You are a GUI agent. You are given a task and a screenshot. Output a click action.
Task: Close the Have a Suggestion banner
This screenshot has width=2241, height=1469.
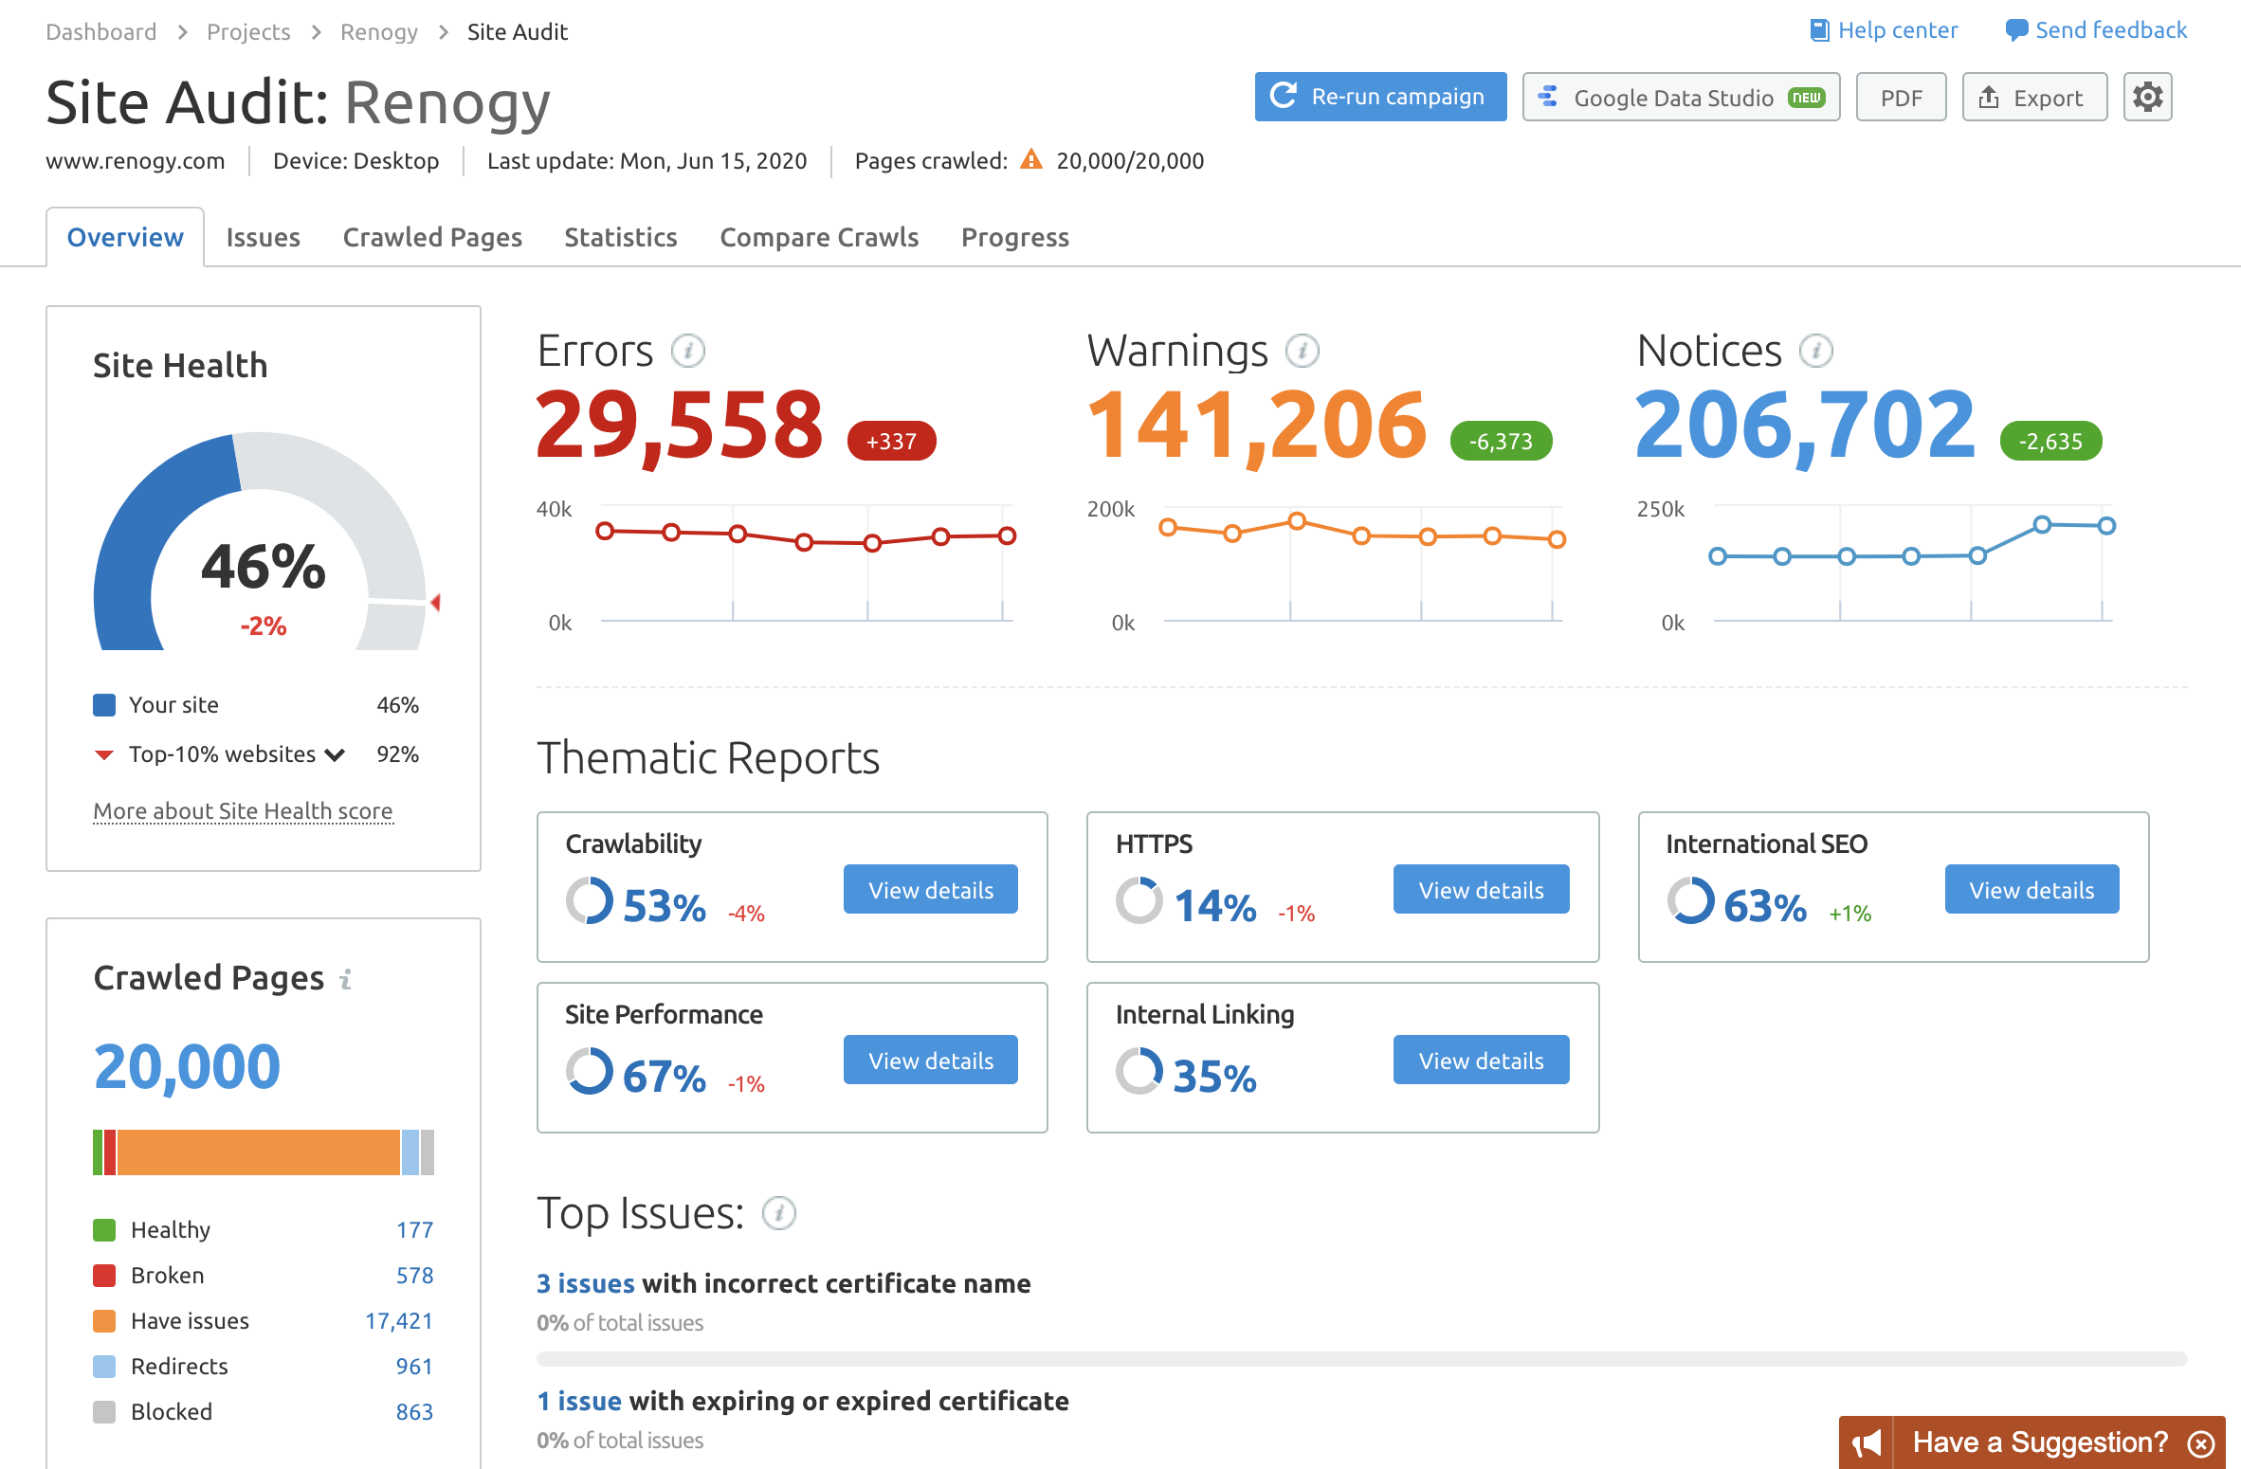pyautogui.click(x=2201, y=1443)
